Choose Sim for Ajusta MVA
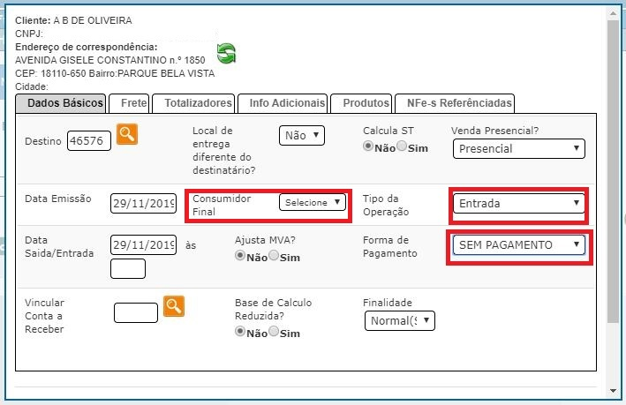This screenshot has width=626, height=405. coord(274,256)
